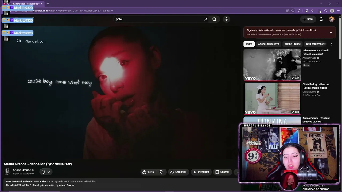The image size is (342, 192).
Task: Open the browser shield security icon
Action: click(x=326, y=11)
